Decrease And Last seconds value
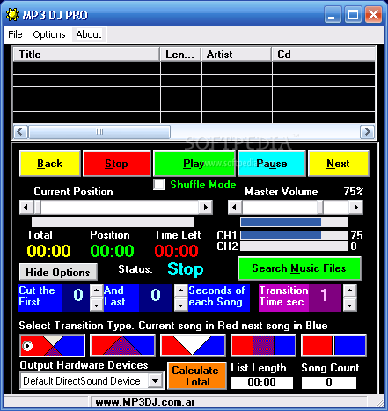 (x=180, y=305)
